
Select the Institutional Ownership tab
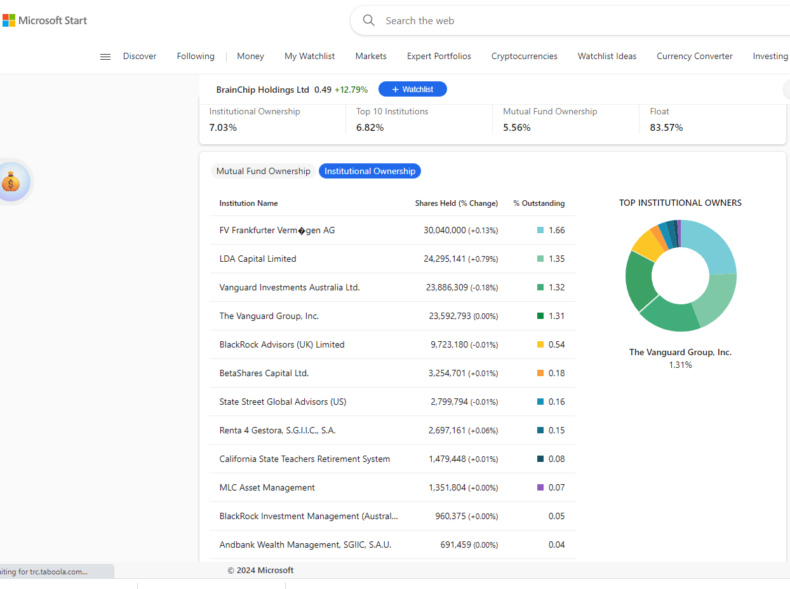[370, 171]
